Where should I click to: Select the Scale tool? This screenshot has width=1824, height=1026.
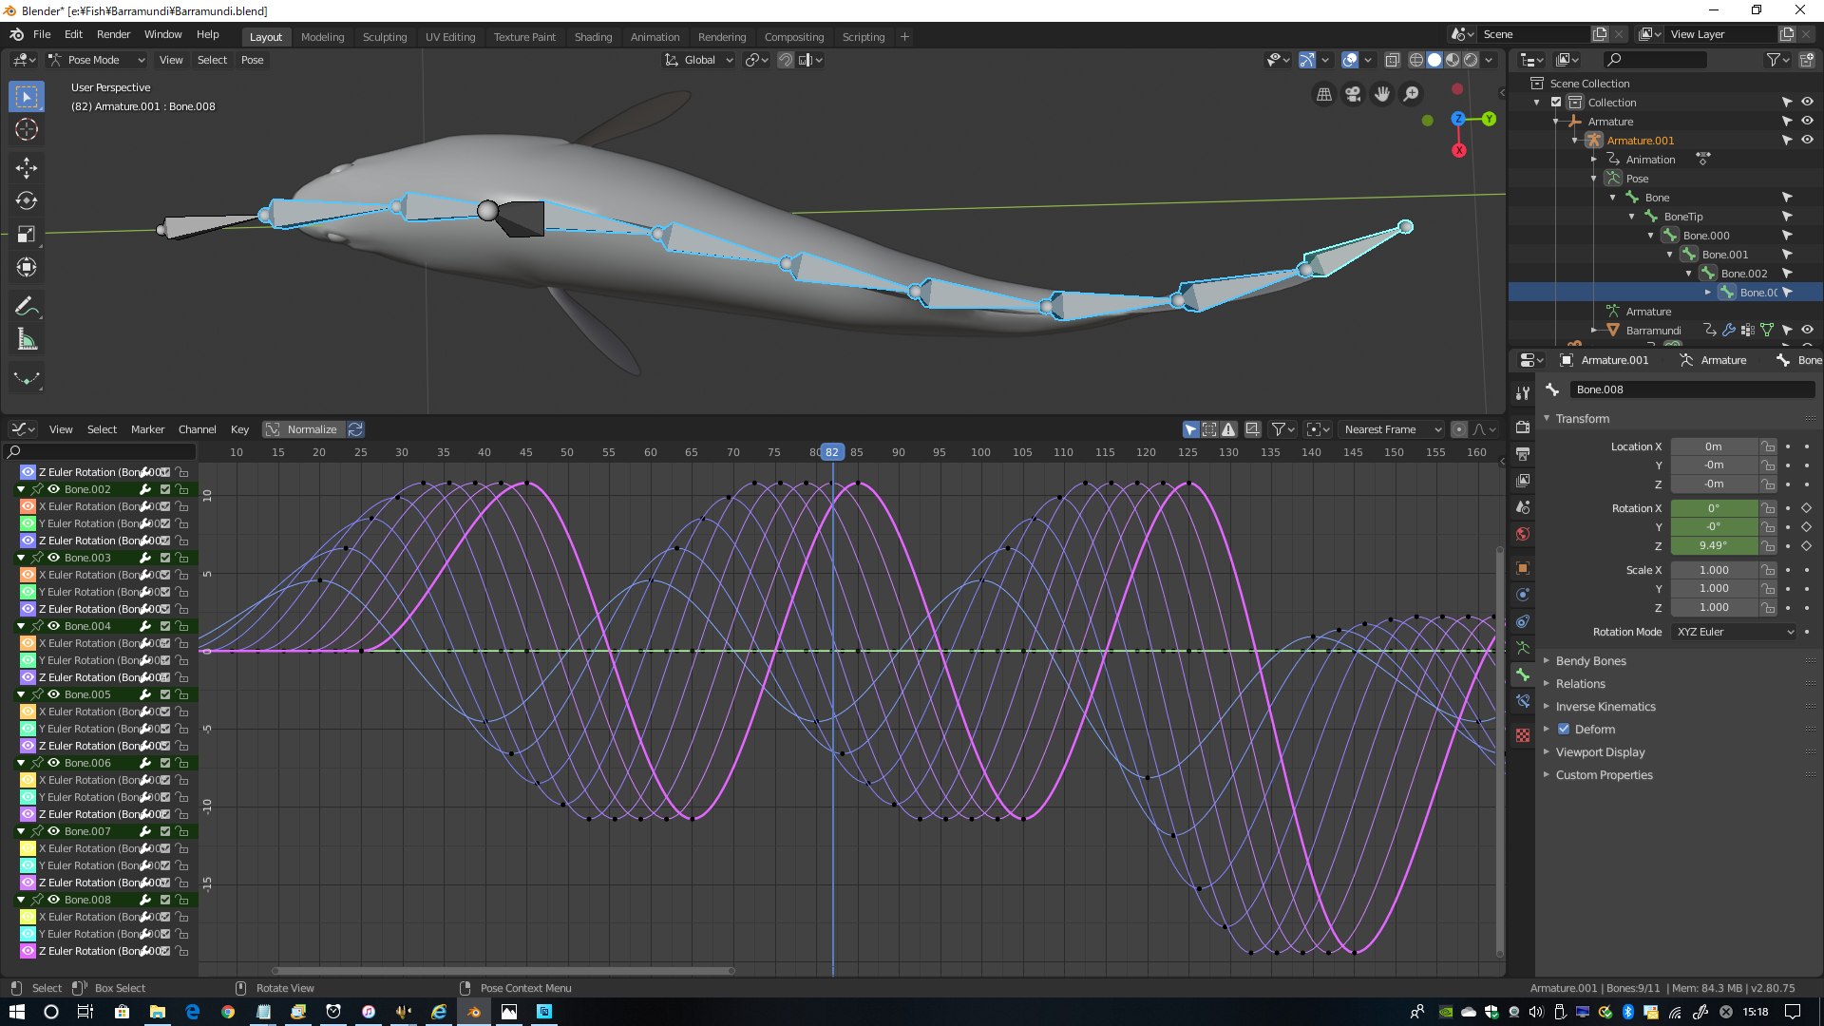pyautogui.click(x=27, y=234)
